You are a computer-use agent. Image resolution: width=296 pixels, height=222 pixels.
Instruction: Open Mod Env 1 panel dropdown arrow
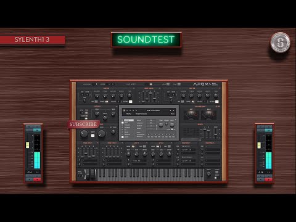click(x=98, y=142)
